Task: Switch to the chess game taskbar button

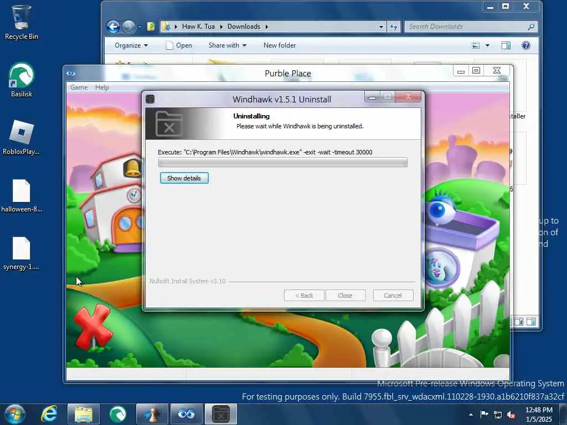Action: click(152, 414)
